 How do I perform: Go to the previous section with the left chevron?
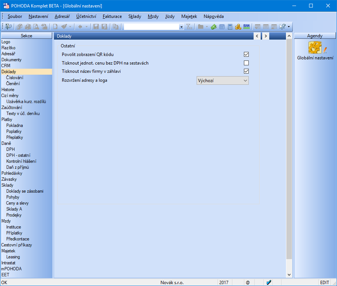coord(257,36)
